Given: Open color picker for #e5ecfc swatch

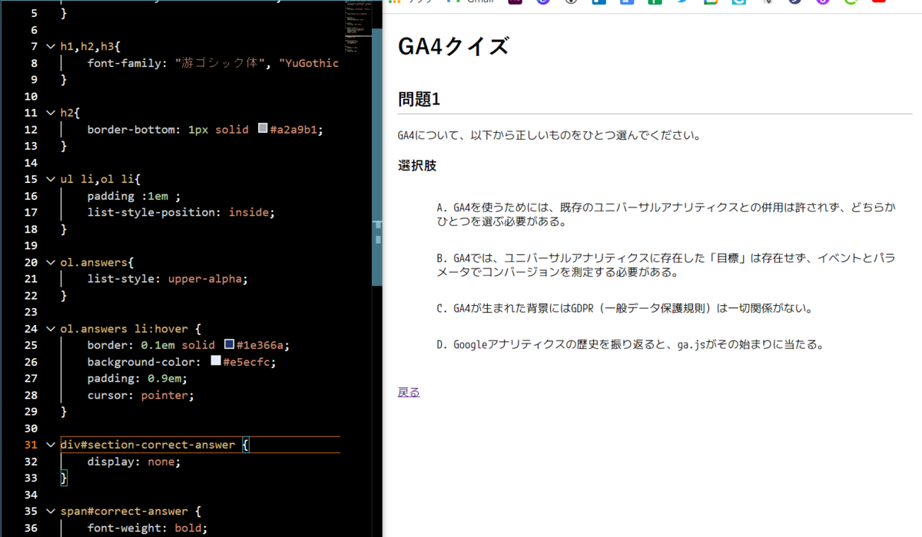Looking at the screenshot, I should (216, 361).
